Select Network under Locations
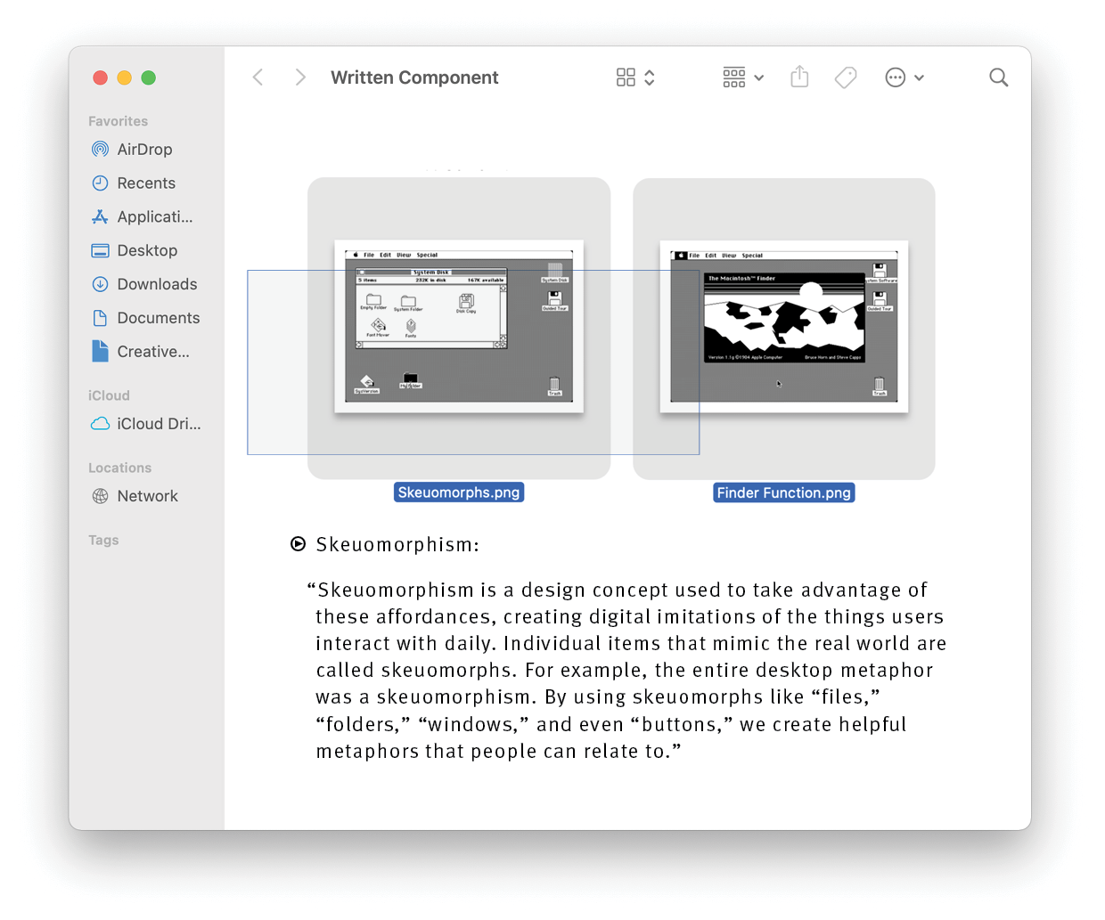The height and width of the screenshot is (920, 1105). [147, 496]
